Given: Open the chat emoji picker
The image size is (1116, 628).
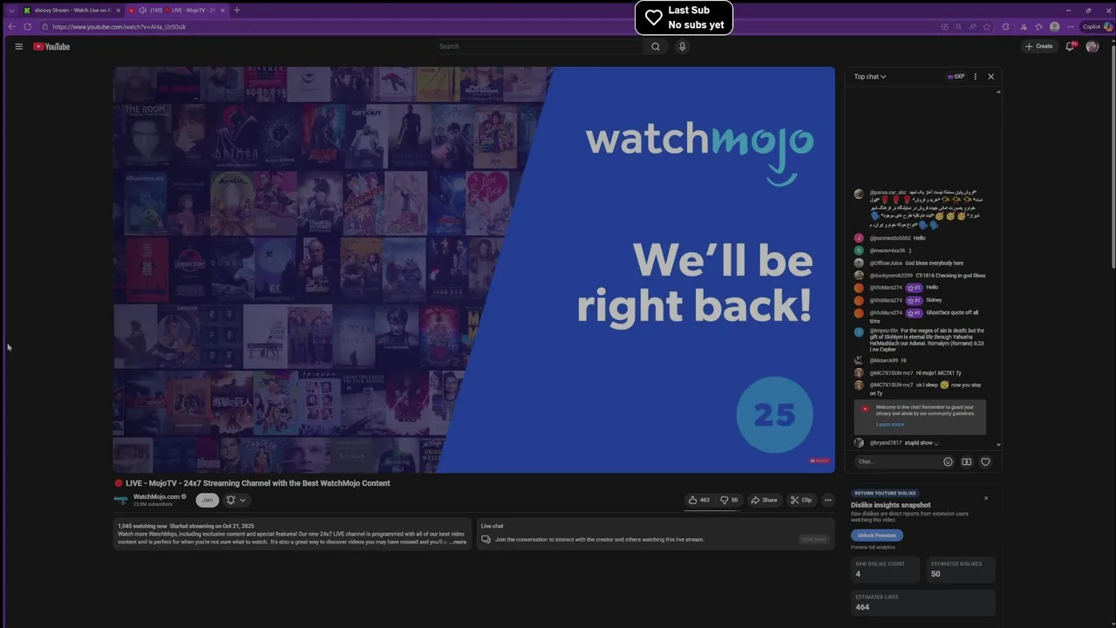Looking at the screenshot, I should [948, 461].
